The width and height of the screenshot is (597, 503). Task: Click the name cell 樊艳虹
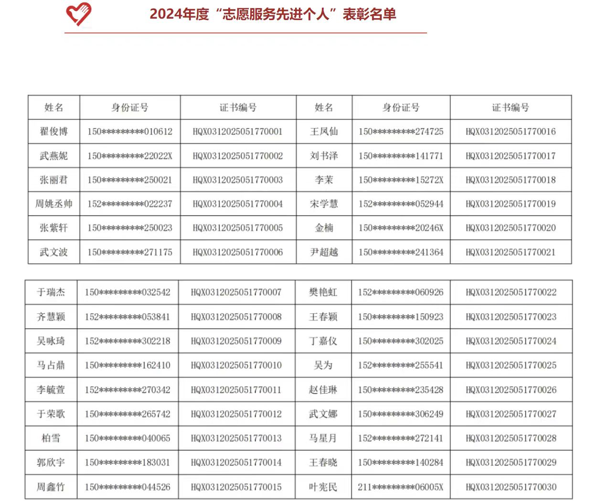point(323,292)
